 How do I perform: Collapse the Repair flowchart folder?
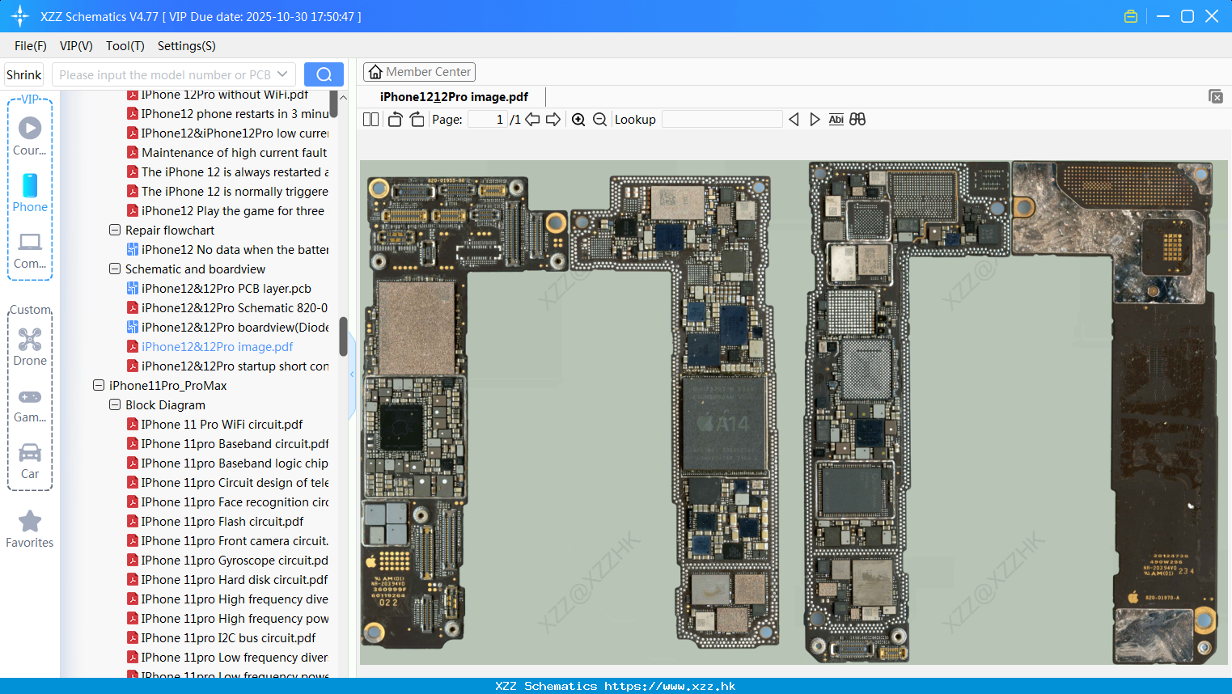[x=115, y=231]
